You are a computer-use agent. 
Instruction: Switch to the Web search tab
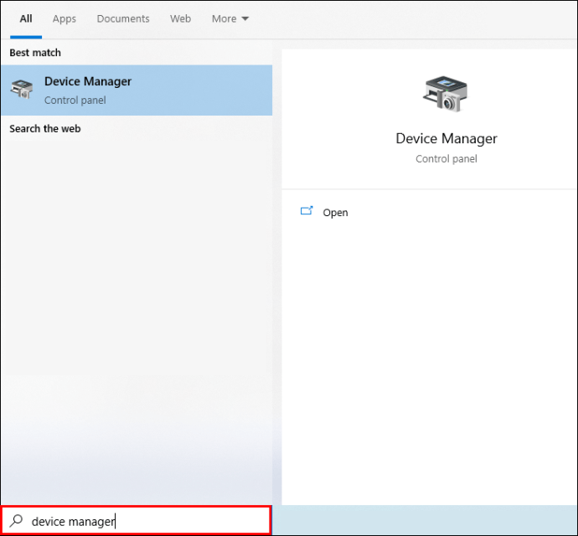tap(181, 18)
